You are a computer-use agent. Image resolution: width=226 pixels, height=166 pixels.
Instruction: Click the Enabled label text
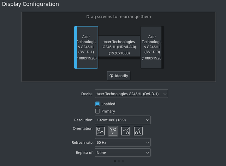click(108, 104)
